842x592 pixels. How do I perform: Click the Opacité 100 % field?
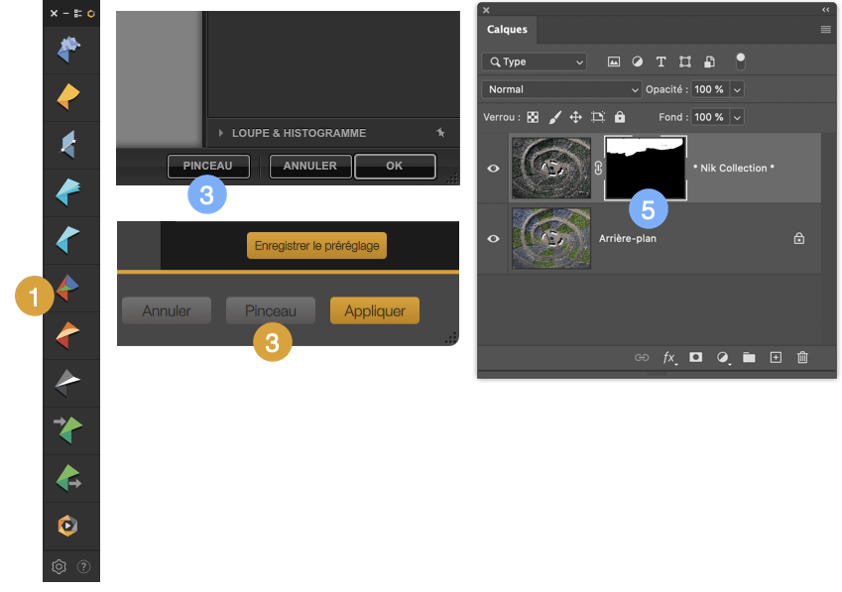pyautogui.click(x=709, y=89)
